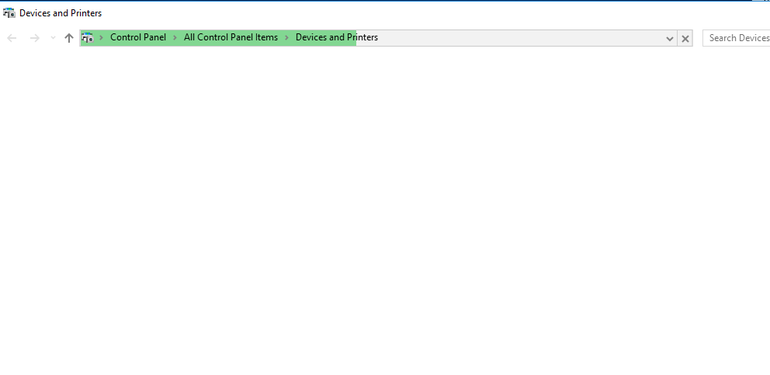The height and width of the screenshot is (375, 770).
Task: Open the recent locations dropdown arrow
Action: tap(53, 38)
